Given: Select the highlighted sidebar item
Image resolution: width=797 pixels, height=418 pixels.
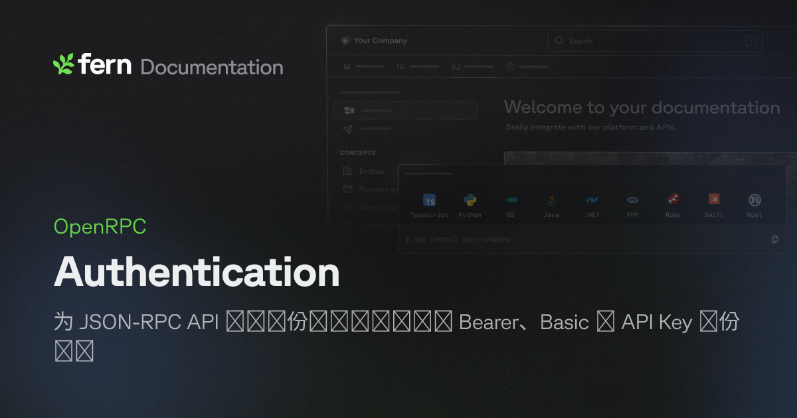Looking at the screenshot, I should tap(405, 110).
